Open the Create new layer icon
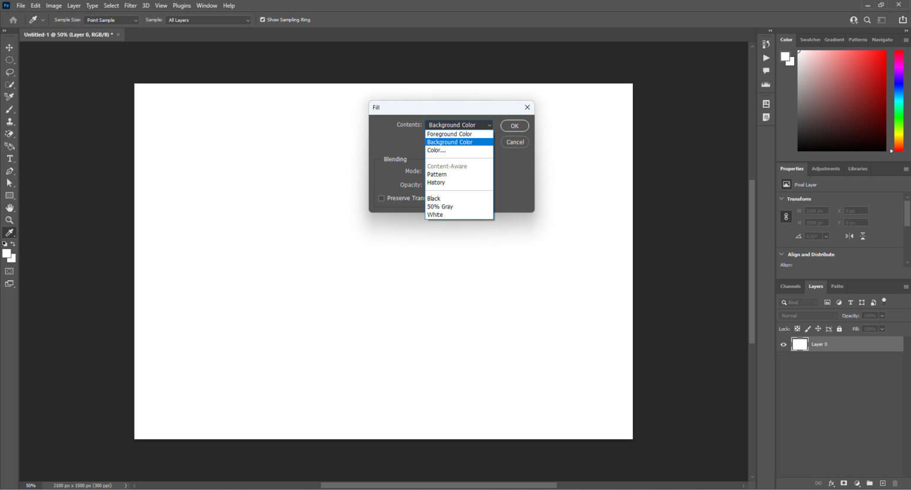This screenshot has height=490, width=911. pos(882,483)
